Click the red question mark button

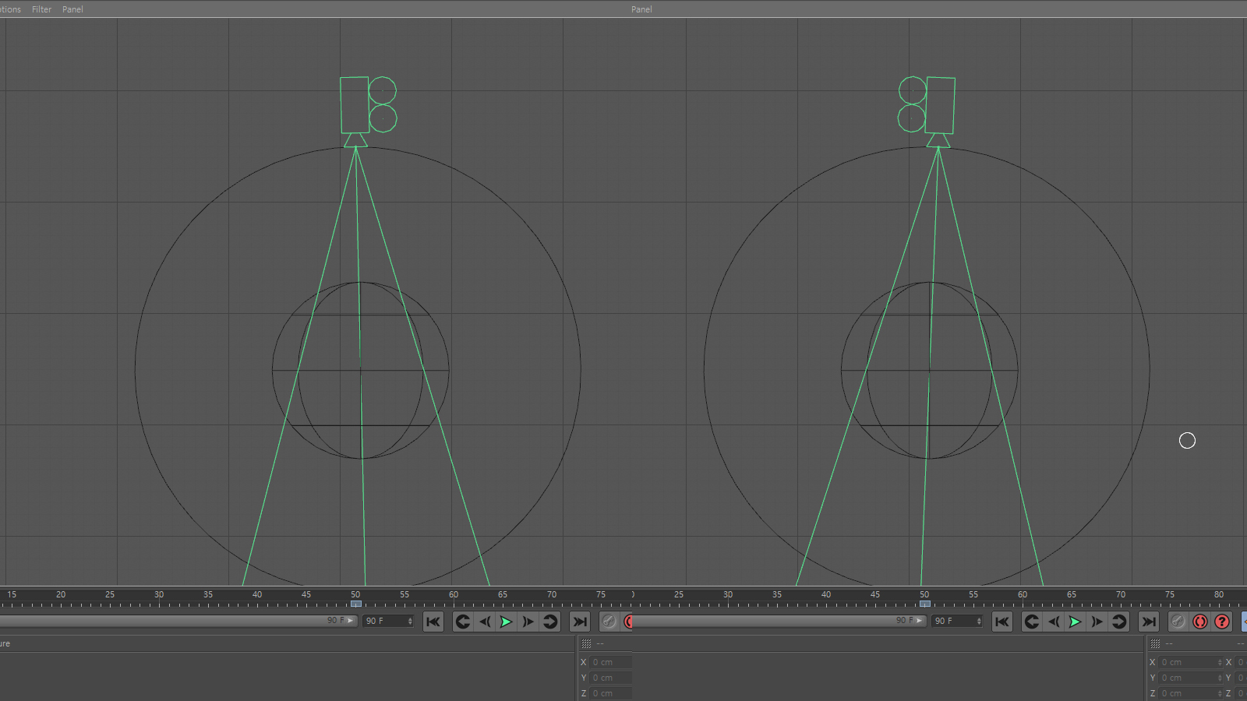coord(1222,621)
